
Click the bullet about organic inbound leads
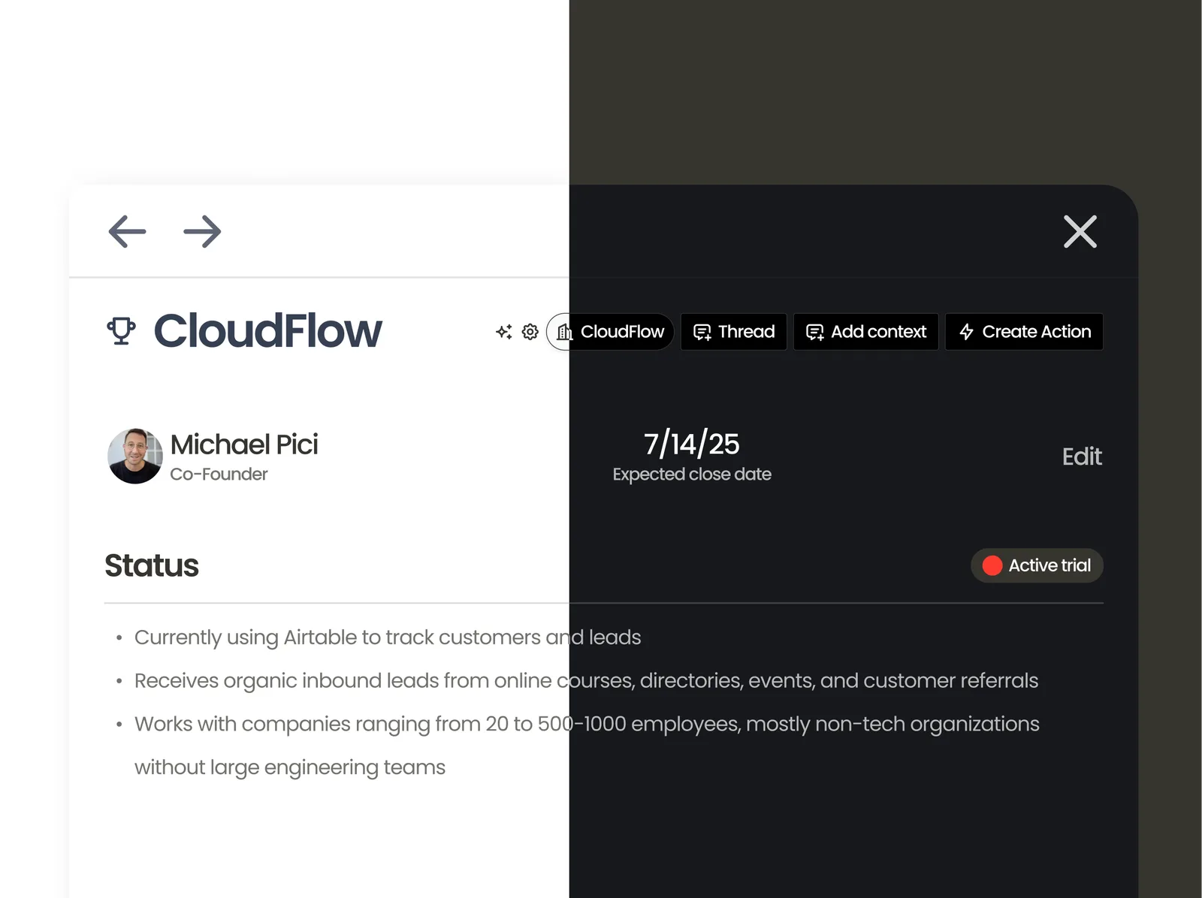pos(586,681)
